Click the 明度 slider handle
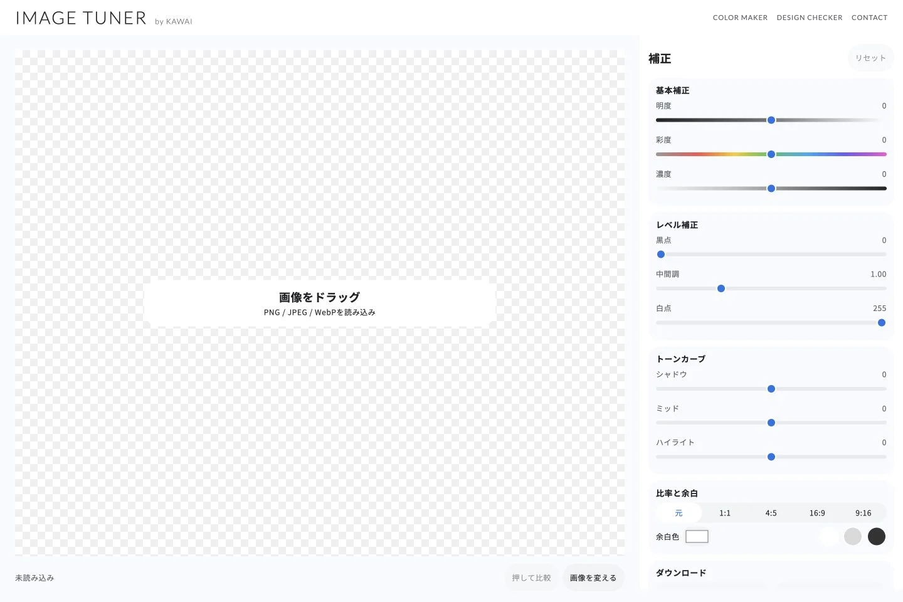 click(771, 120)
